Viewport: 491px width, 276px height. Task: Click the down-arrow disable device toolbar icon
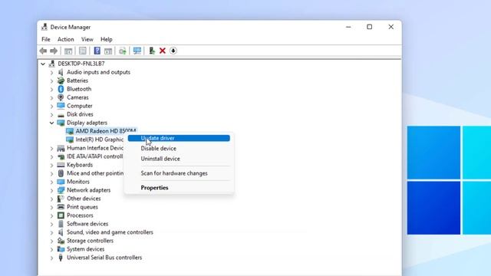(x=173, y=51)
